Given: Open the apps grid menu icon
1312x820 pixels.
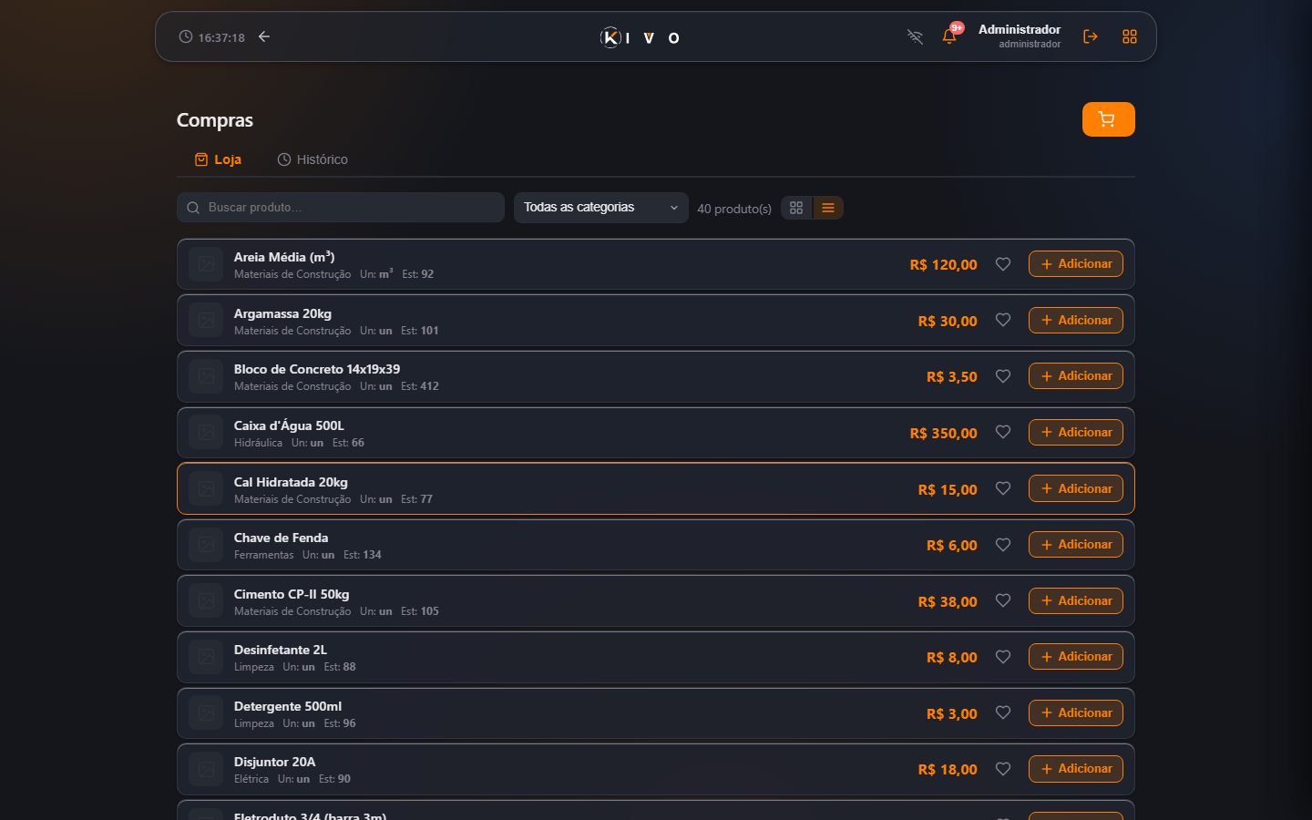Looking at the screenshot, I should 1130,36.
